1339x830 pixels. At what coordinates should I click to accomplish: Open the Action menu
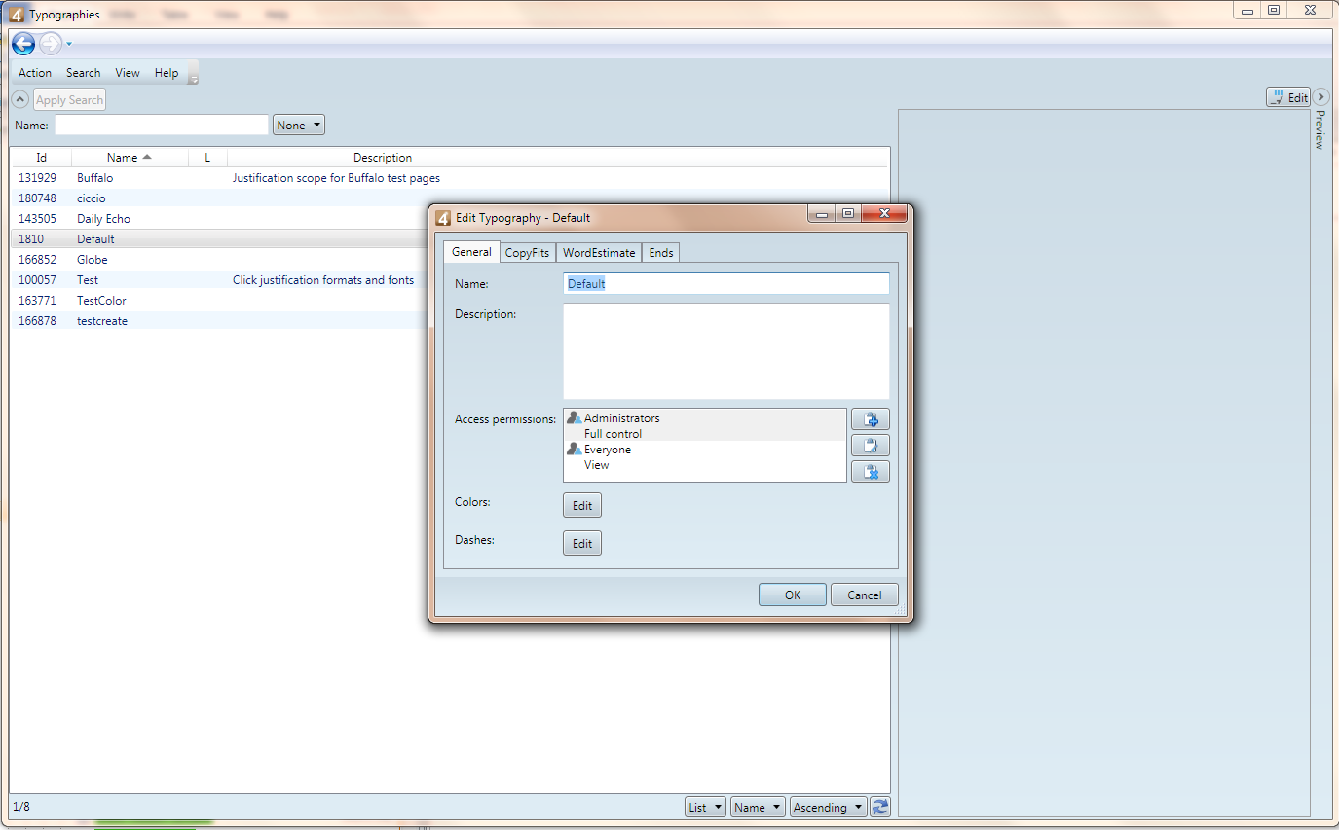click(x=35, y=73)
